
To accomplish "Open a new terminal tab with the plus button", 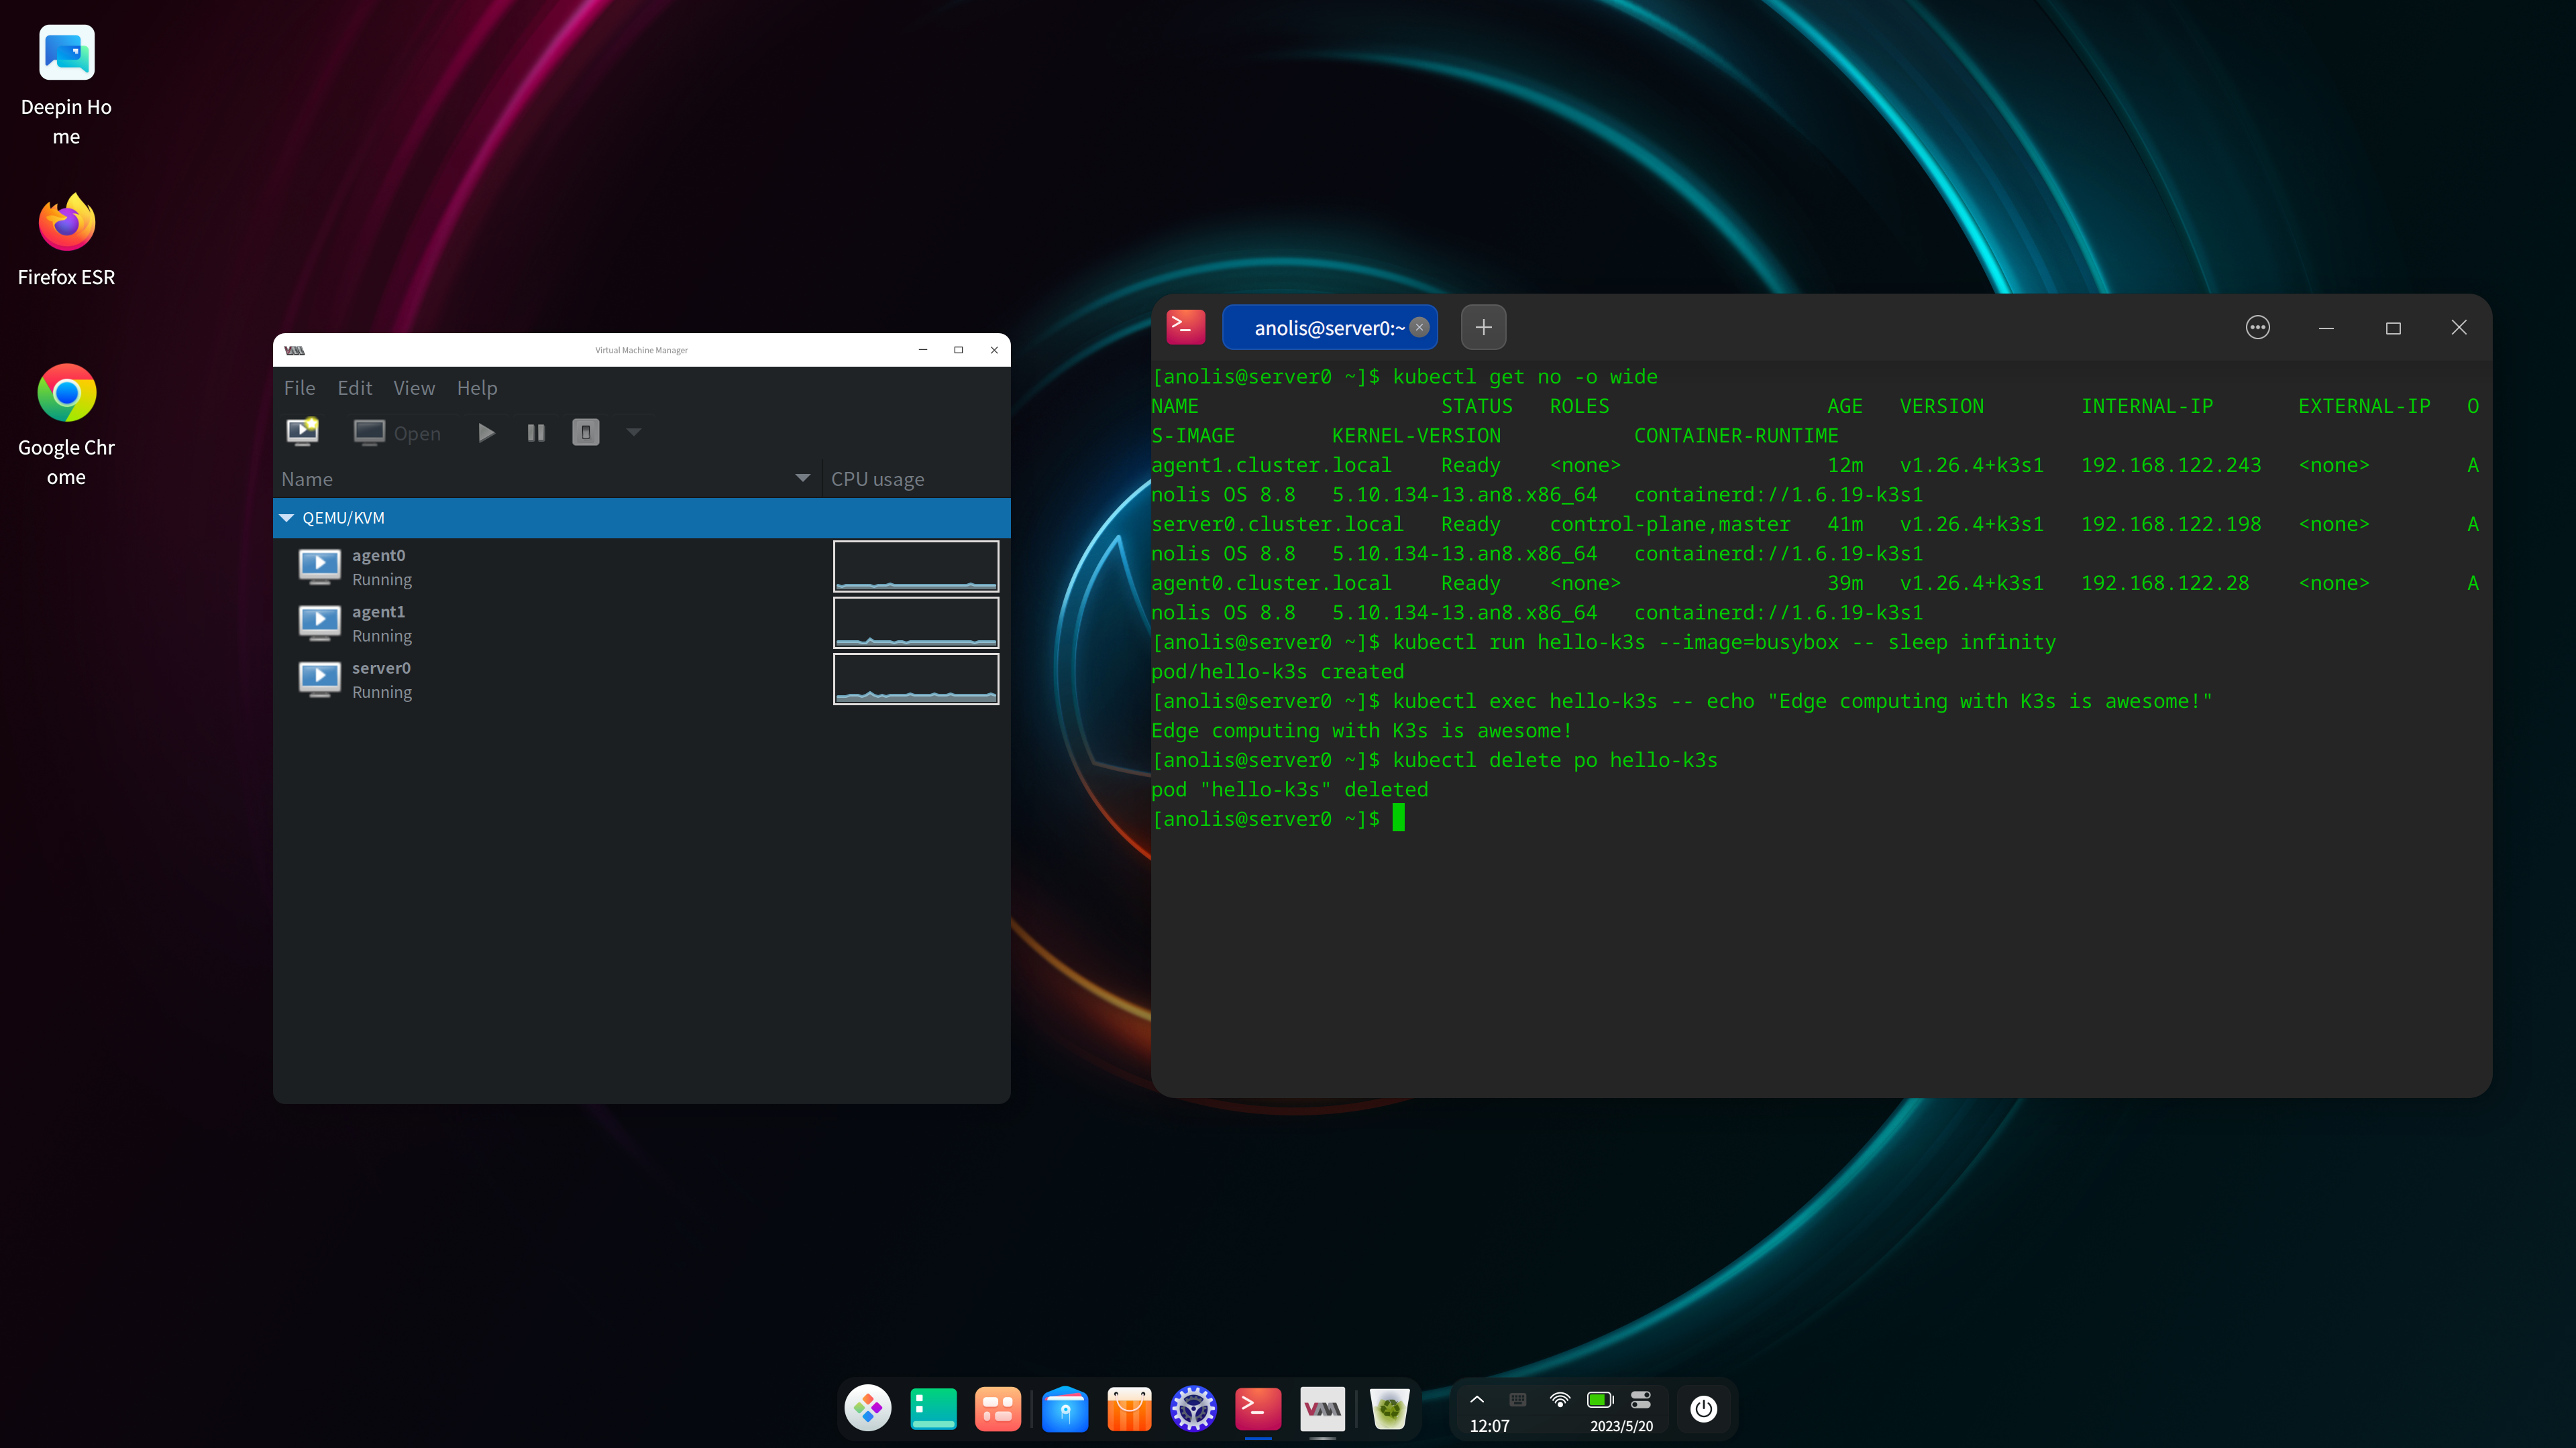I will (x=1483, y=326).
